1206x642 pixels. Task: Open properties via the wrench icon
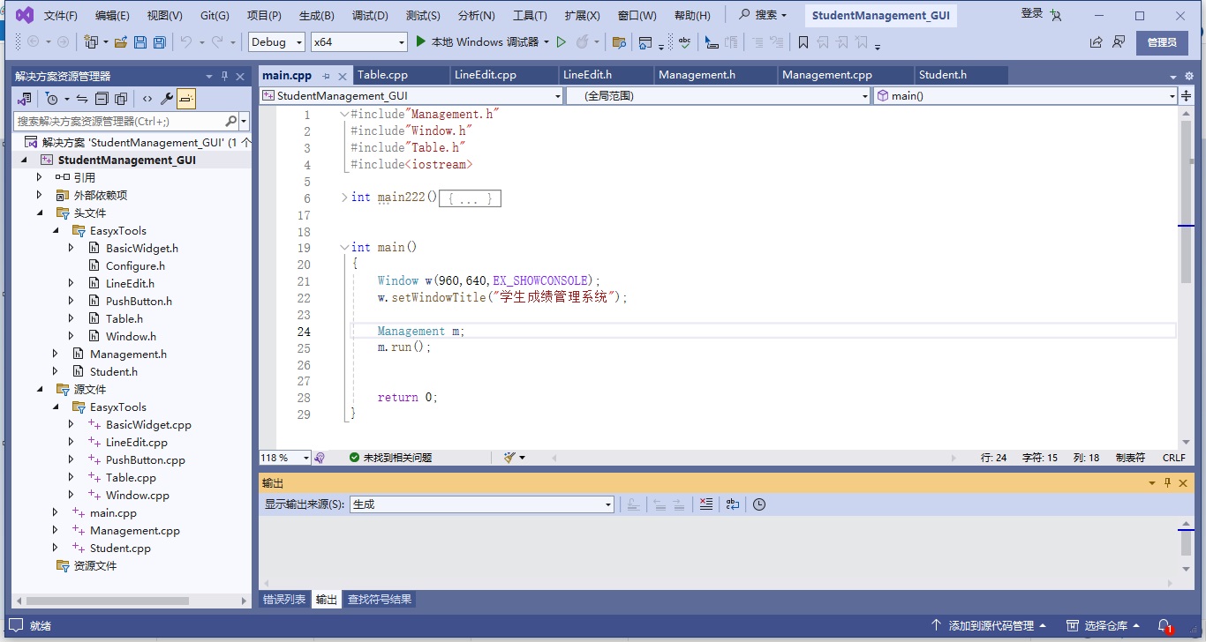[166, 99]
